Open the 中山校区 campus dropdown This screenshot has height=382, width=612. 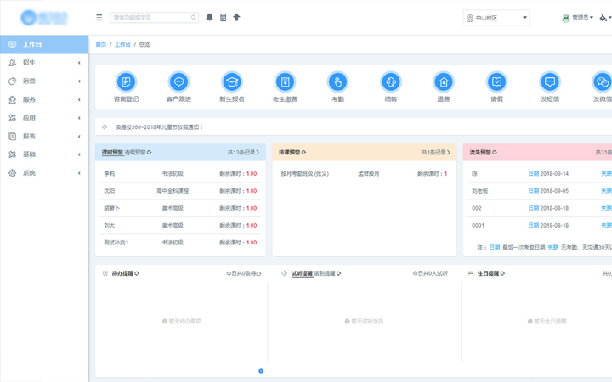tap(496, 18)
